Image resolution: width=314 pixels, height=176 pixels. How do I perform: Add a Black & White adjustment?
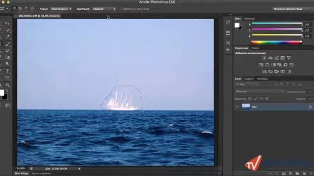click(273, 65)
